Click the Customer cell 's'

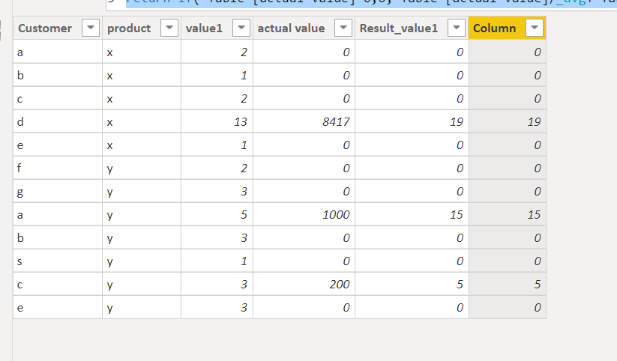(58, 261)
